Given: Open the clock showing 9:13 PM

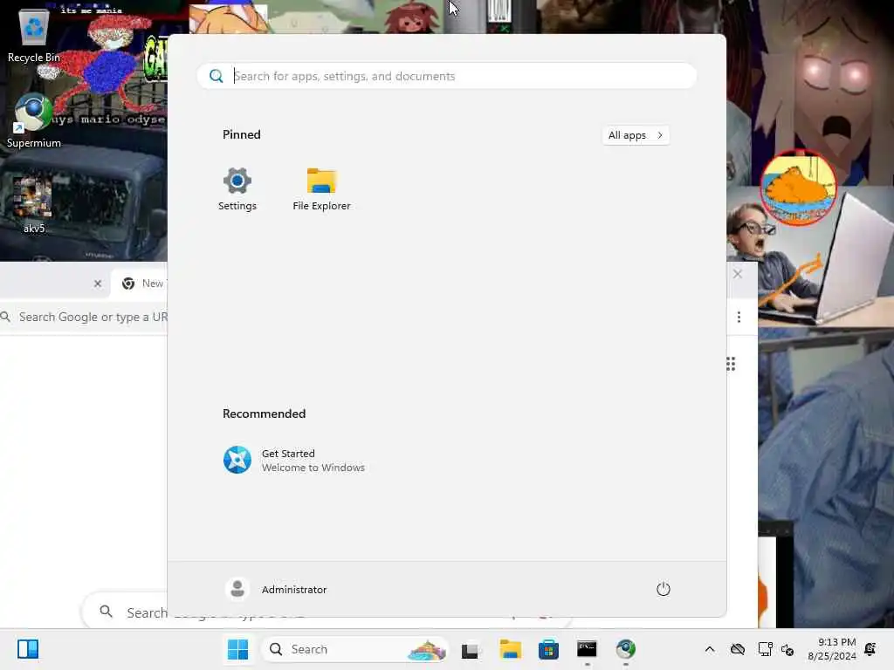Looking at the screenshot, I should tap(832, 649).
